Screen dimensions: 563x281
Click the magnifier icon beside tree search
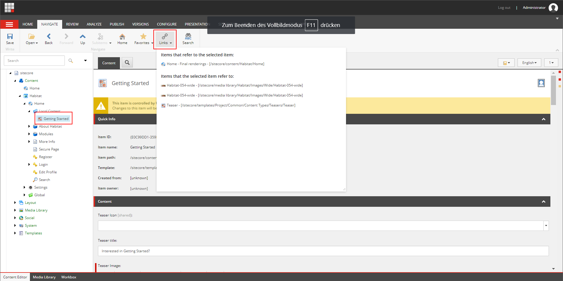tap(71, 61)
